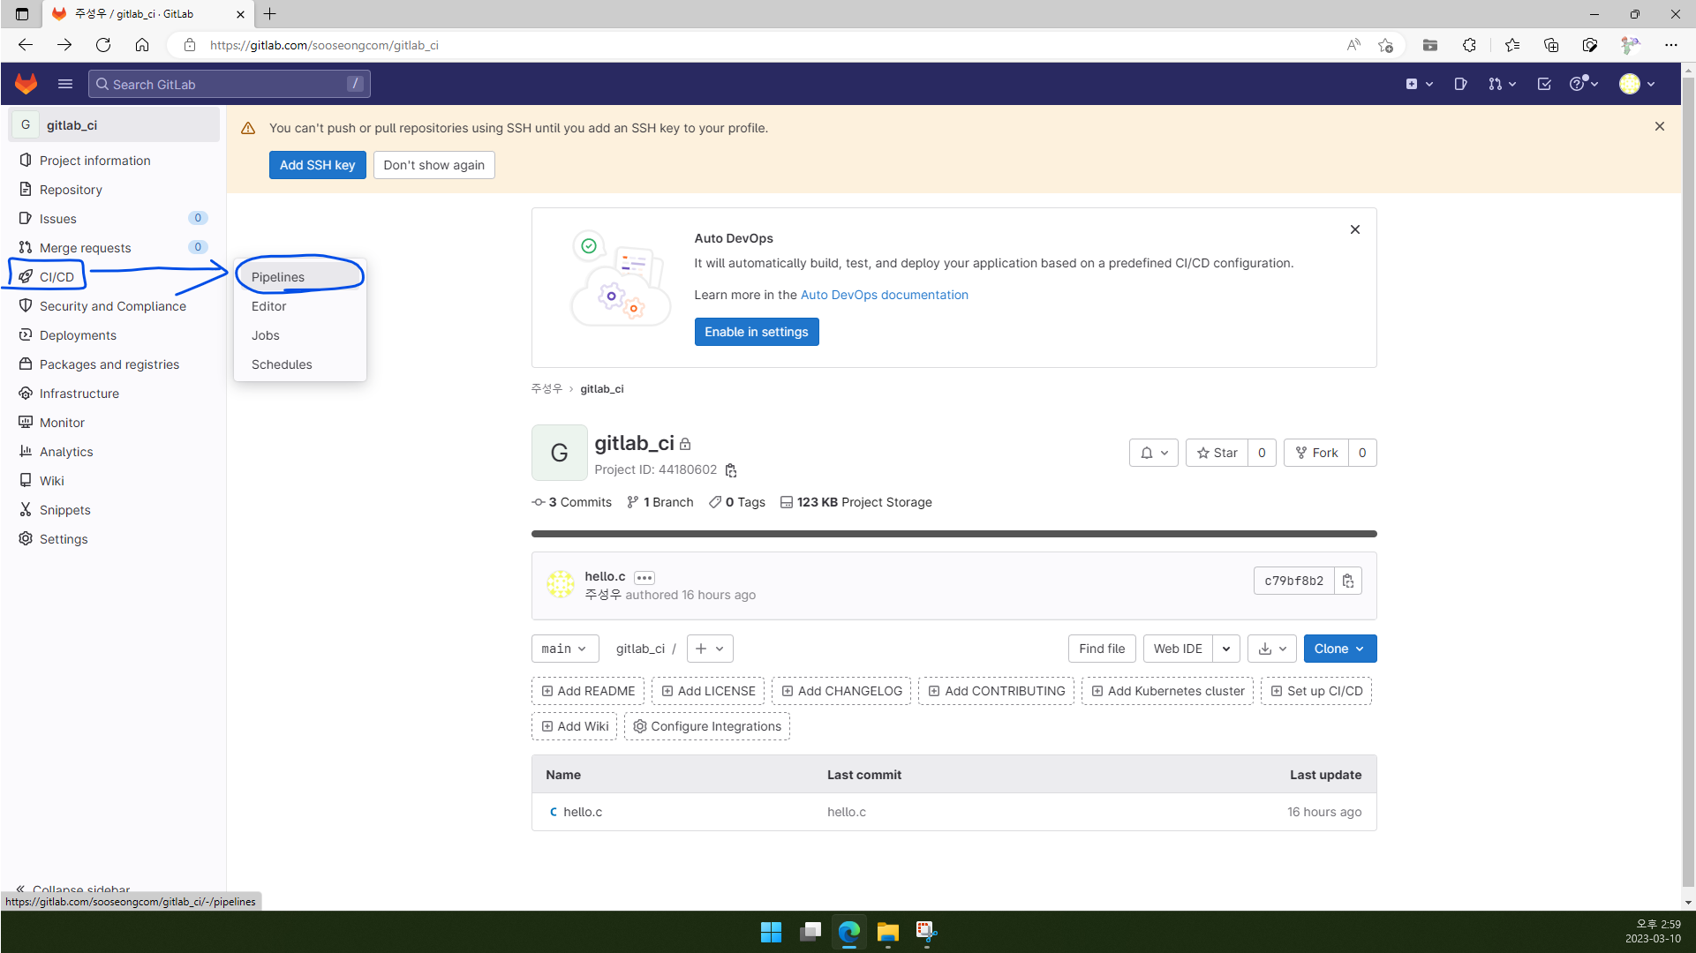Click the wiki icon in sidebar
This screenshot has height=953, width=1696.
pyautogui.click(x=25, y=481)
